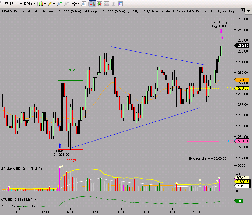Click the green dashed 1279.25 level line
This screenshot has width=252, height=215.
tap(151, 80)
